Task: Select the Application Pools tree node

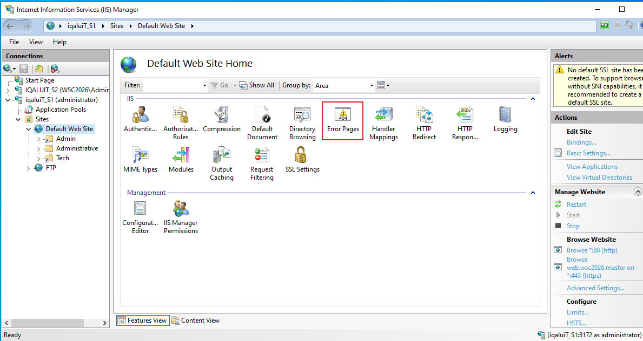Action: [61, 110]
